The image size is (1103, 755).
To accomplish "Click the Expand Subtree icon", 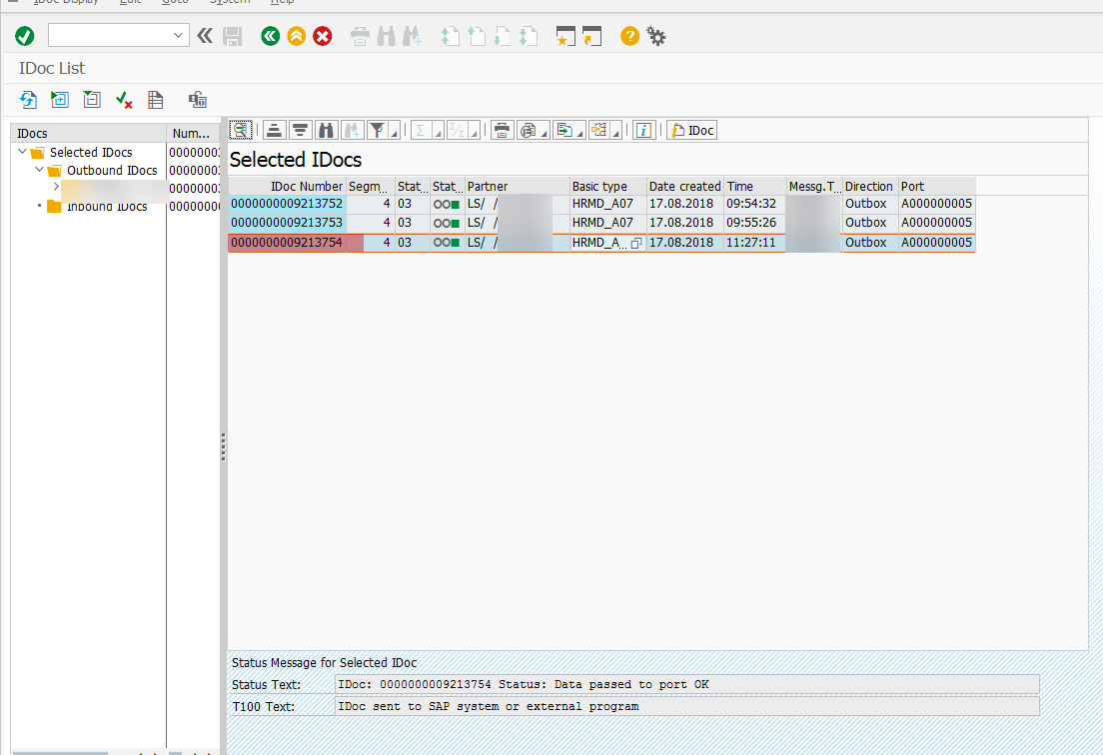I will (x=60, y=100).
